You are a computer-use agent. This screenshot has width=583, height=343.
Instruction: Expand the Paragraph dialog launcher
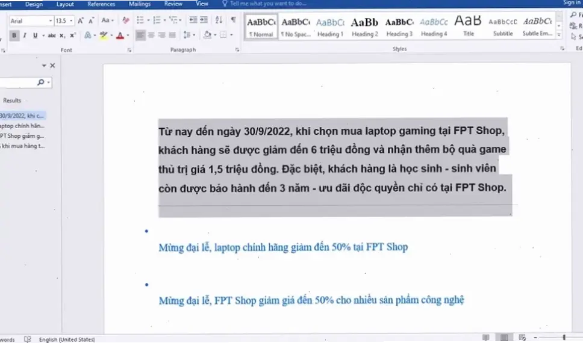(237, 49)
